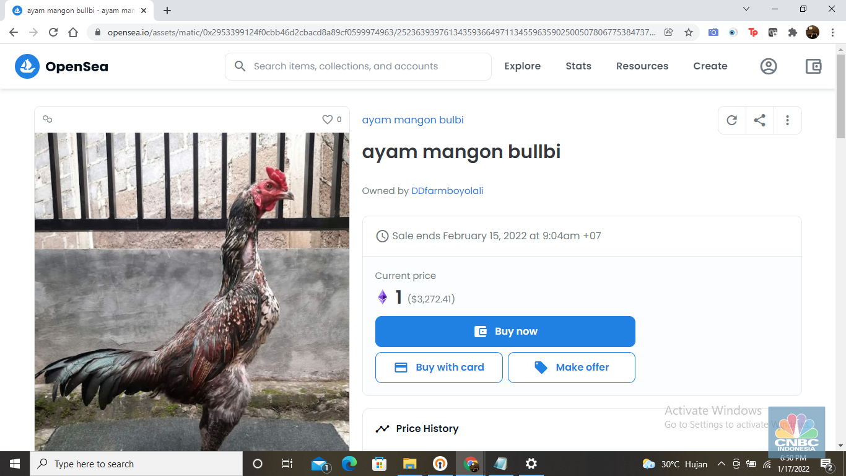Screen dimensions: 846x476
Task: Click the rooster NFT image
Action: (x=192, y=292)
